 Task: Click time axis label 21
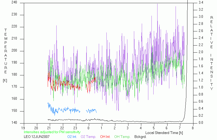coord(49,128)
